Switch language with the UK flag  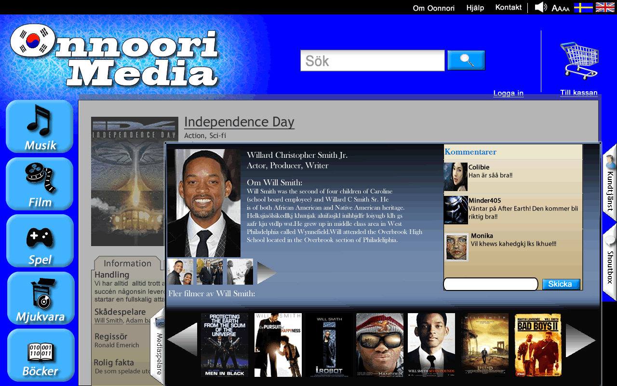point(605,7)
